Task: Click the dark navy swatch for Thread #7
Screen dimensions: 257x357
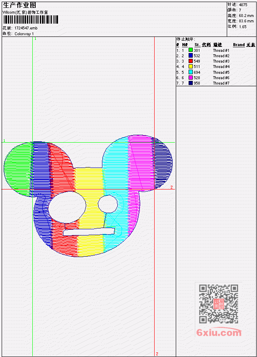Action: tap(191, 83)
